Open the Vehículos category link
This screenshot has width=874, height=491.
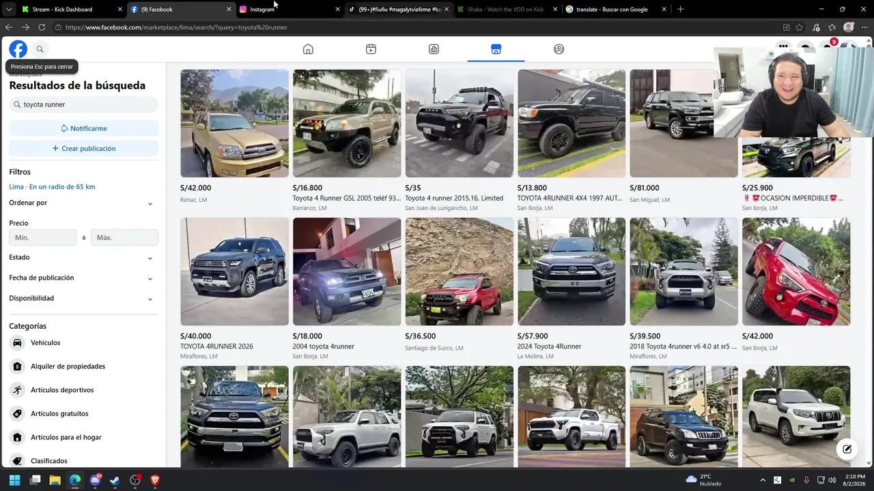pyautogui.click(x=45, y=342)
